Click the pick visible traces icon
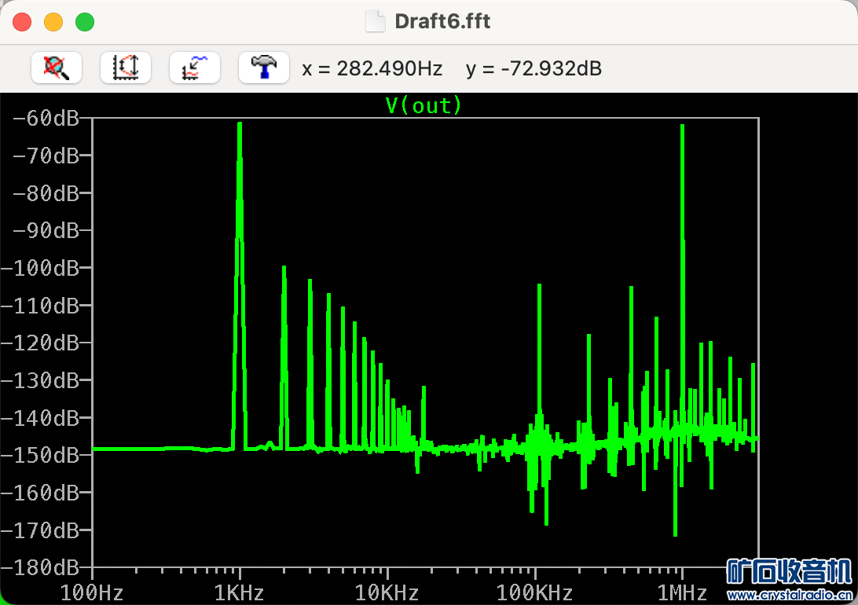 (x=194, y=68)
